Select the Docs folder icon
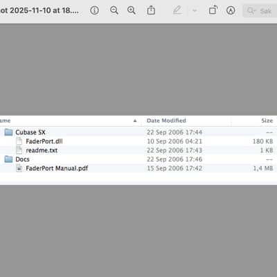This screenshot has height=277, width=277. [x=9, y=159]
